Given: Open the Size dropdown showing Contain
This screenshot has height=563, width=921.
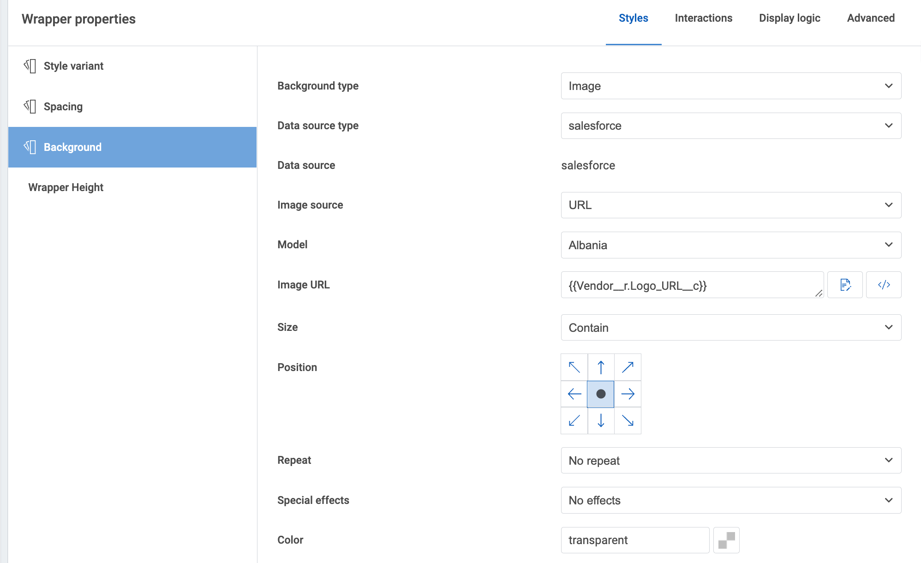Looking at the screenshot, I should point(731,328).
